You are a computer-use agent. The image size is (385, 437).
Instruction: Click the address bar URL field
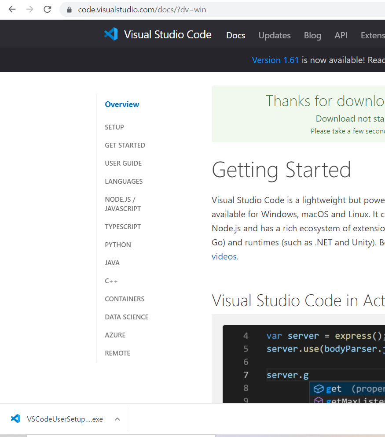tap(223, 10)
